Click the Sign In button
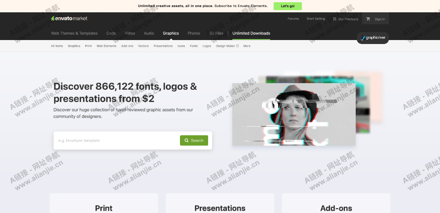440x213 pixels. click(x=380, y=19)
